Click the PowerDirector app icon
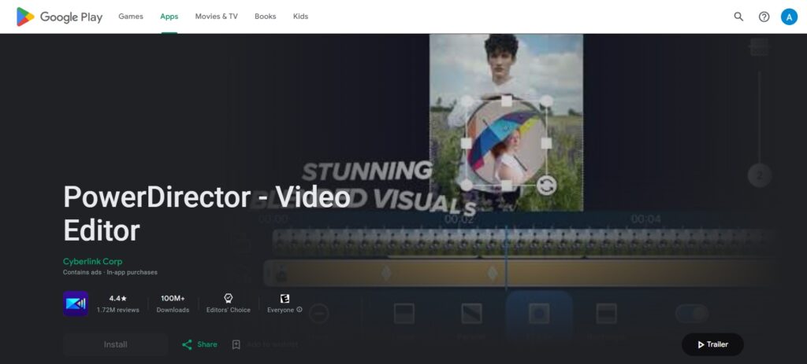Screen dimensions: 807x364 tap(76, 303)
